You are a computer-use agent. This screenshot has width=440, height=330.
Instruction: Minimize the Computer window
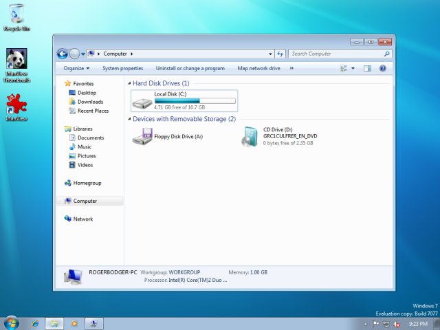pos(357,42)
